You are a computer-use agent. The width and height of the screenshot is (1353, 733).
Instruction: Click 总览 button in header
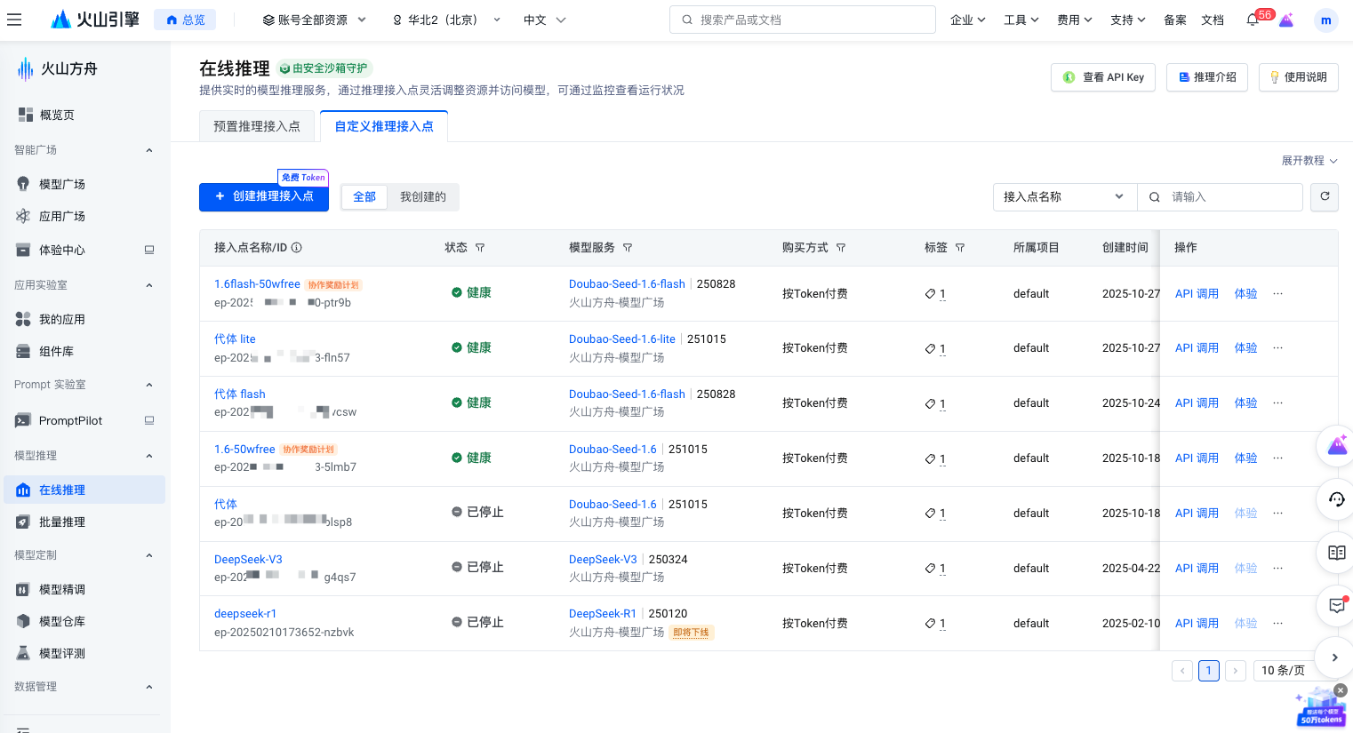pos(184,20)
